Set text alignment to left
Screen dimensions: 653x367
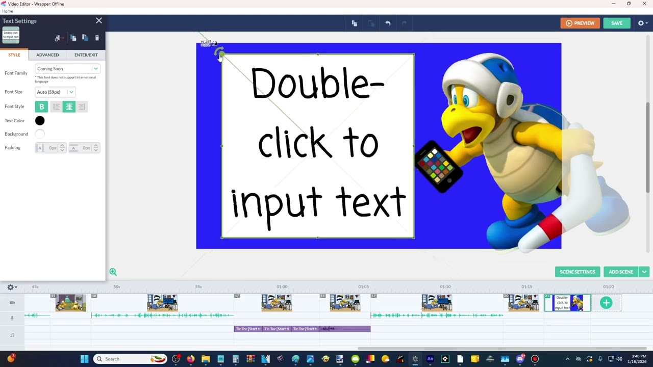pos(56,107)
